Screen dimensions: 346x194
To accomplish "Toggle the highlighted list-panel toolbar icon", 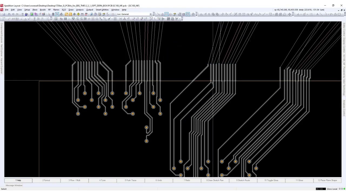I will point(188,14).
